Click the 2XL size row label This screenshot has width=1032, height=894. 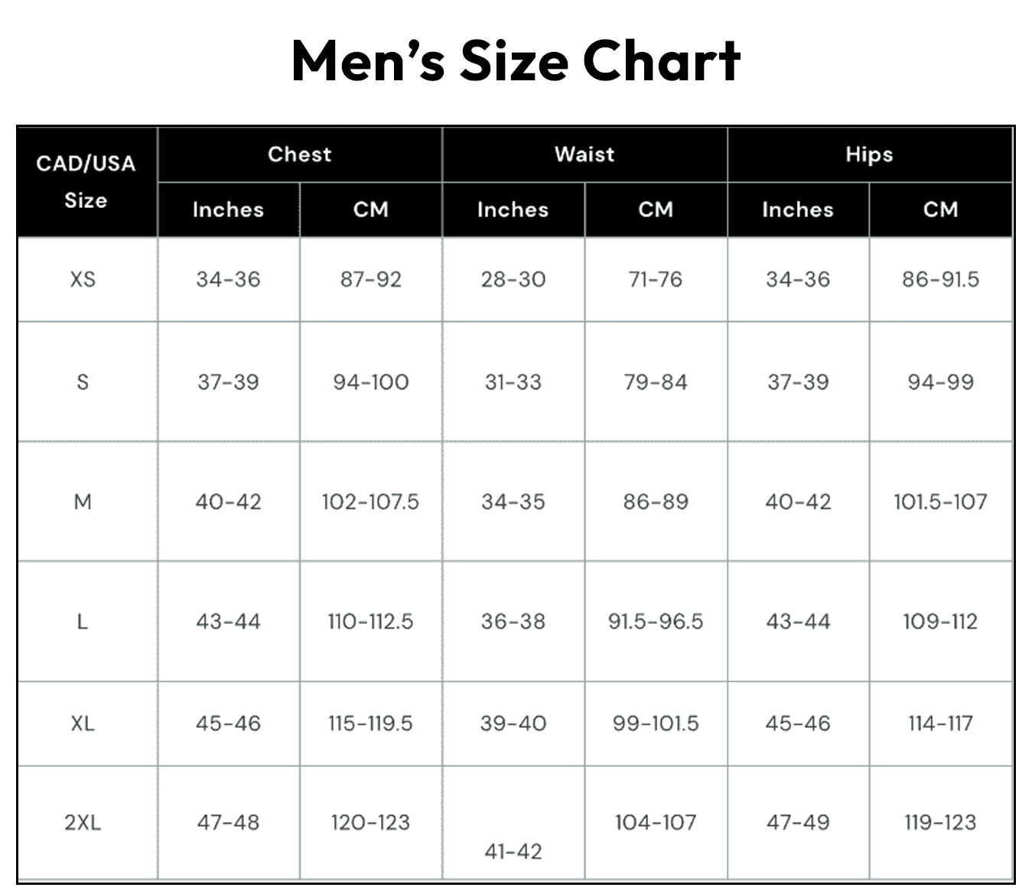coord(83,823)
